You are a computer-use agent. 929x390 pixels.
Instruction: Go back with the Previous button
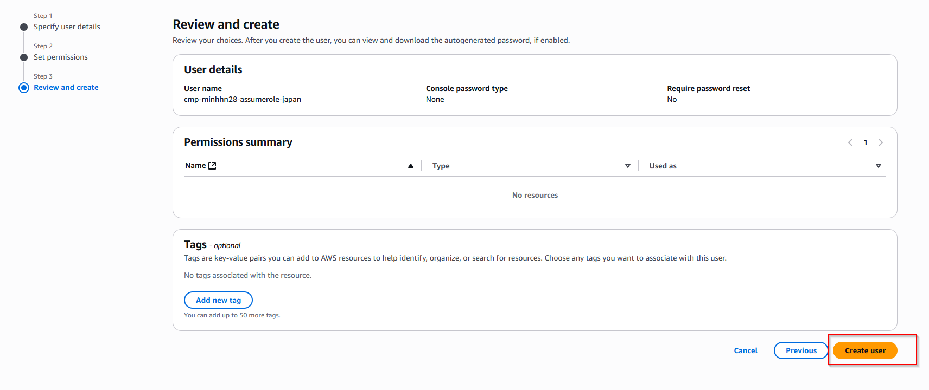[800, 350]
